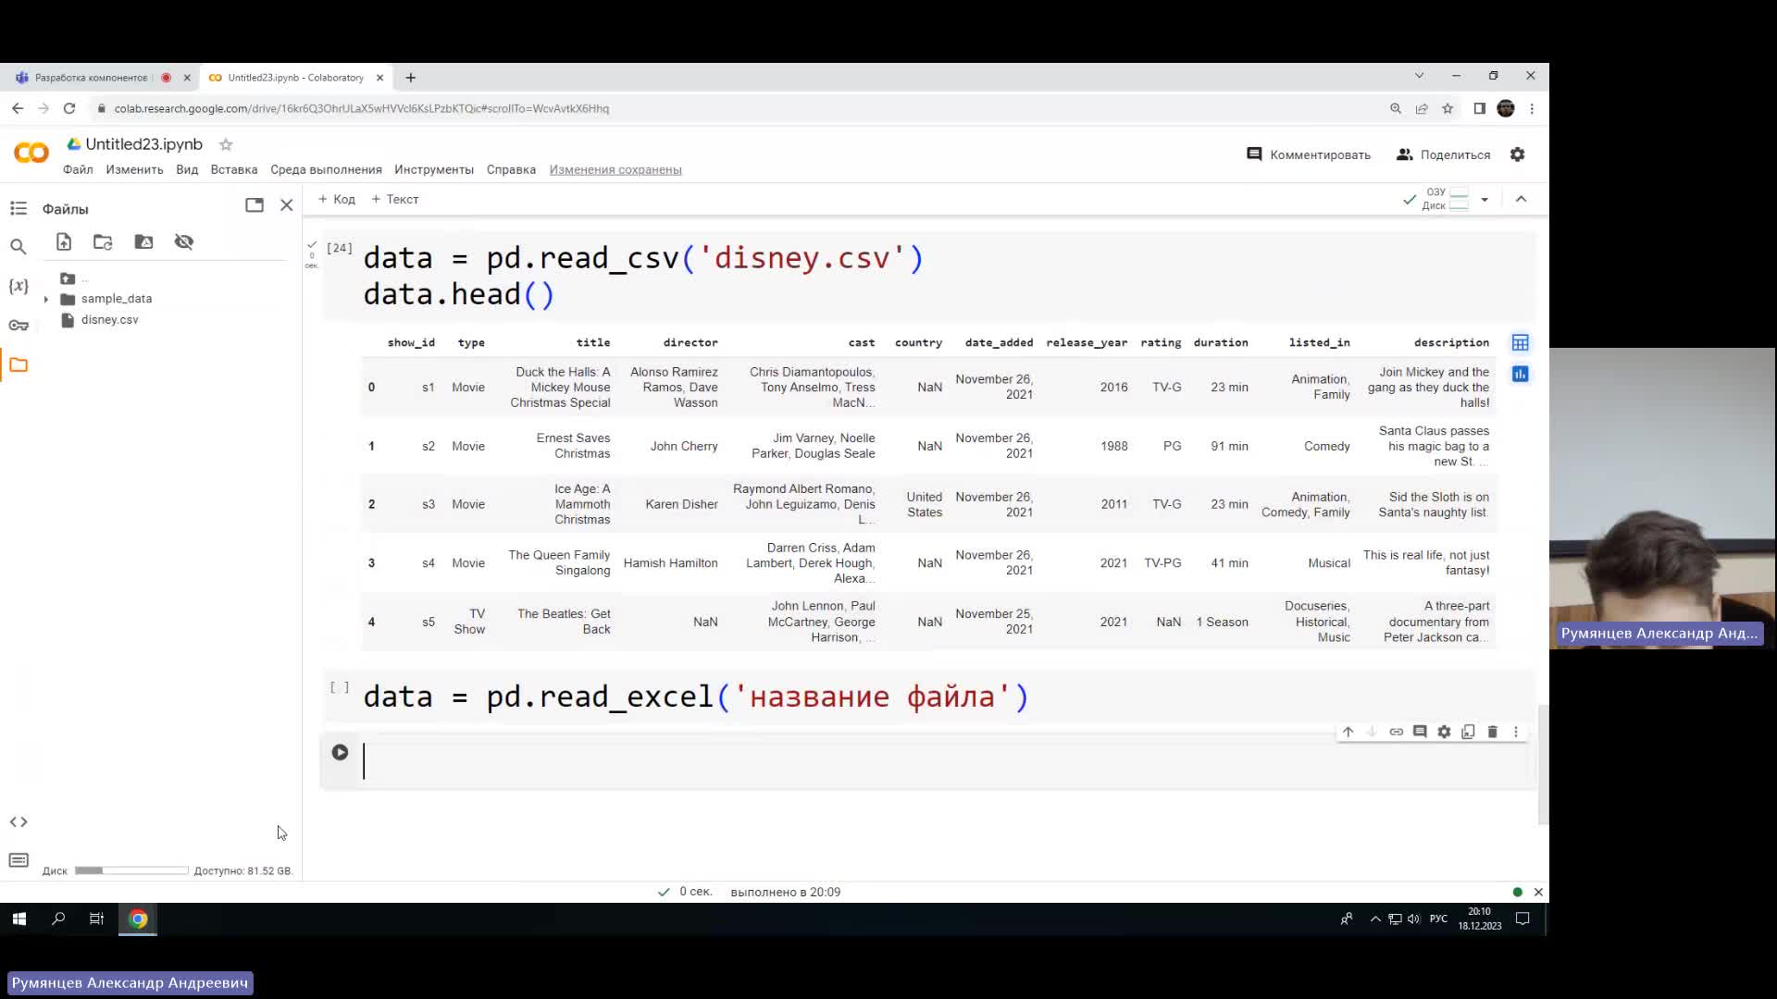Open files panel in new window
Screen dimensions: 1777x999
(255, 205)
